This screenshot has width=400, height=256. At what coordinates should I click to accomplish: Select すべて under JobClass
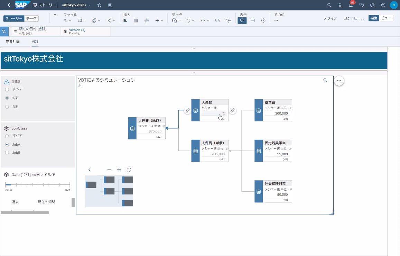(x=7, y=136)
